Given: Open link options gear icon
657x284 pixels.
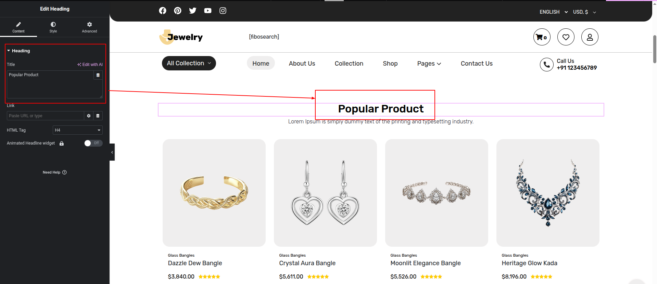Looking at the screenshot, I should click(89, 116).
